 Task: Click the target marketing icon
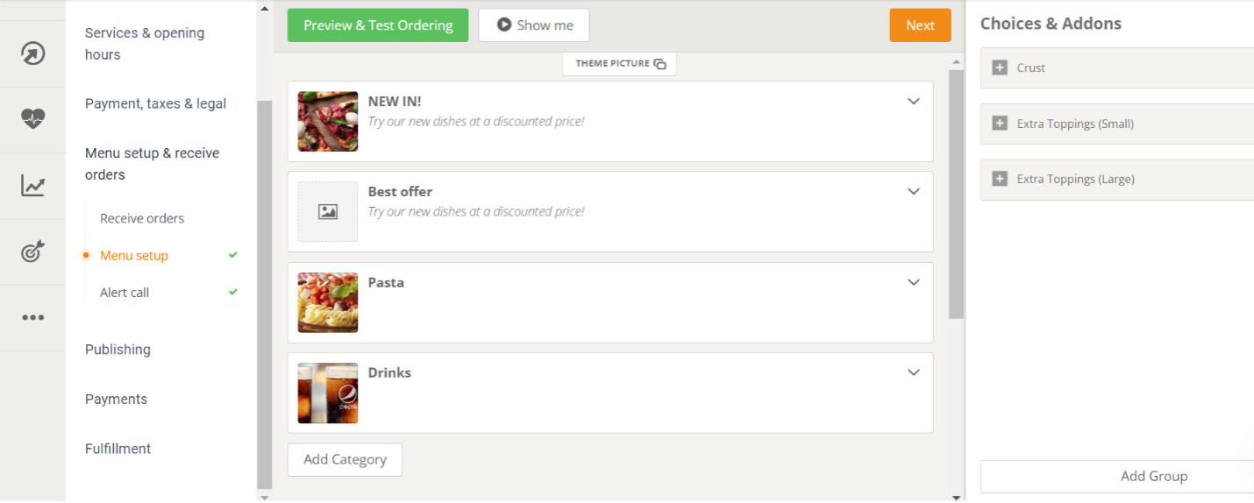tap(32, 252)
